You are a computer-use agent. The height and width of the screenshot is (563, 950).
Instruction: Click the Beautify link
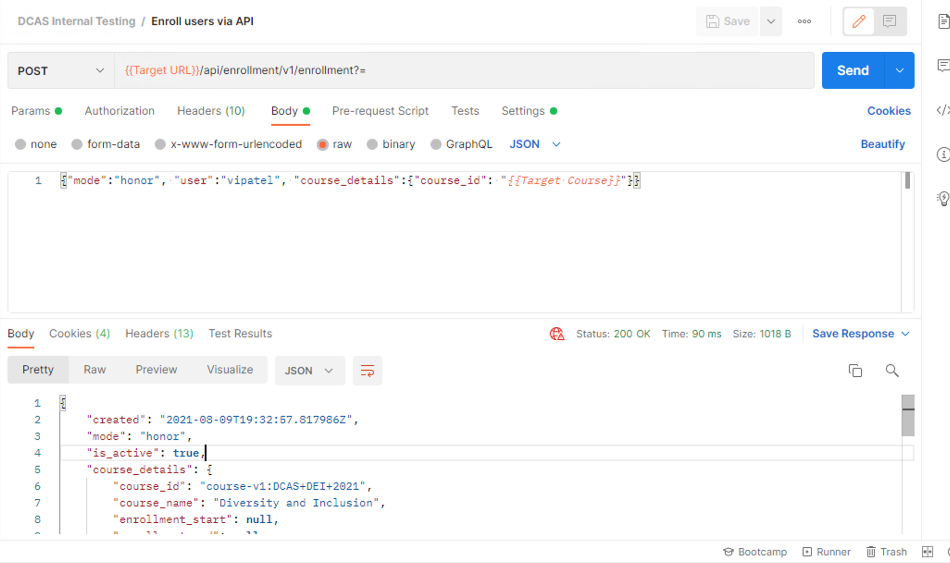[x=882, y=144]
